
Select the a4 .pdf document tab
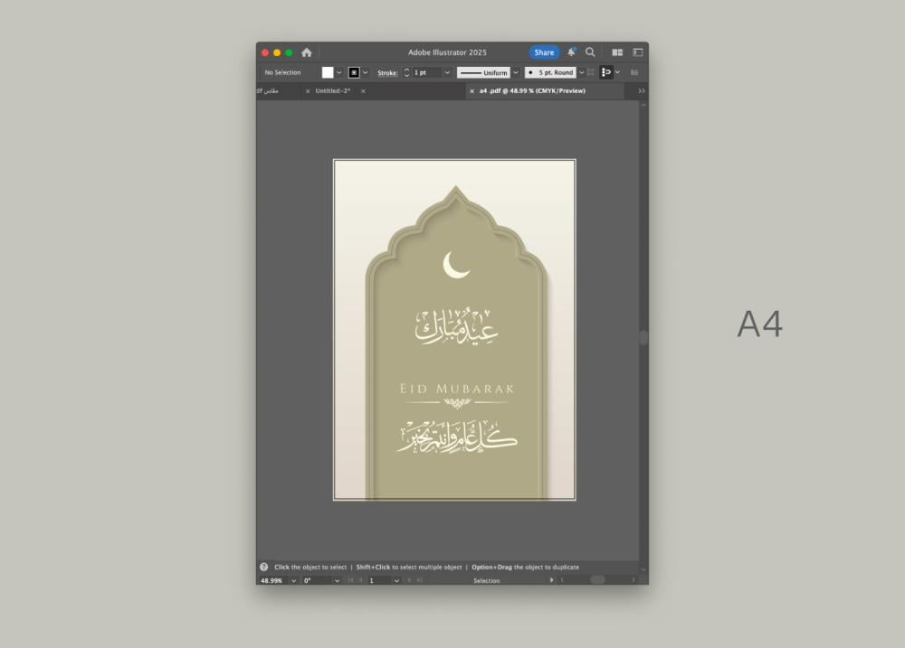(x=532, y=91)
